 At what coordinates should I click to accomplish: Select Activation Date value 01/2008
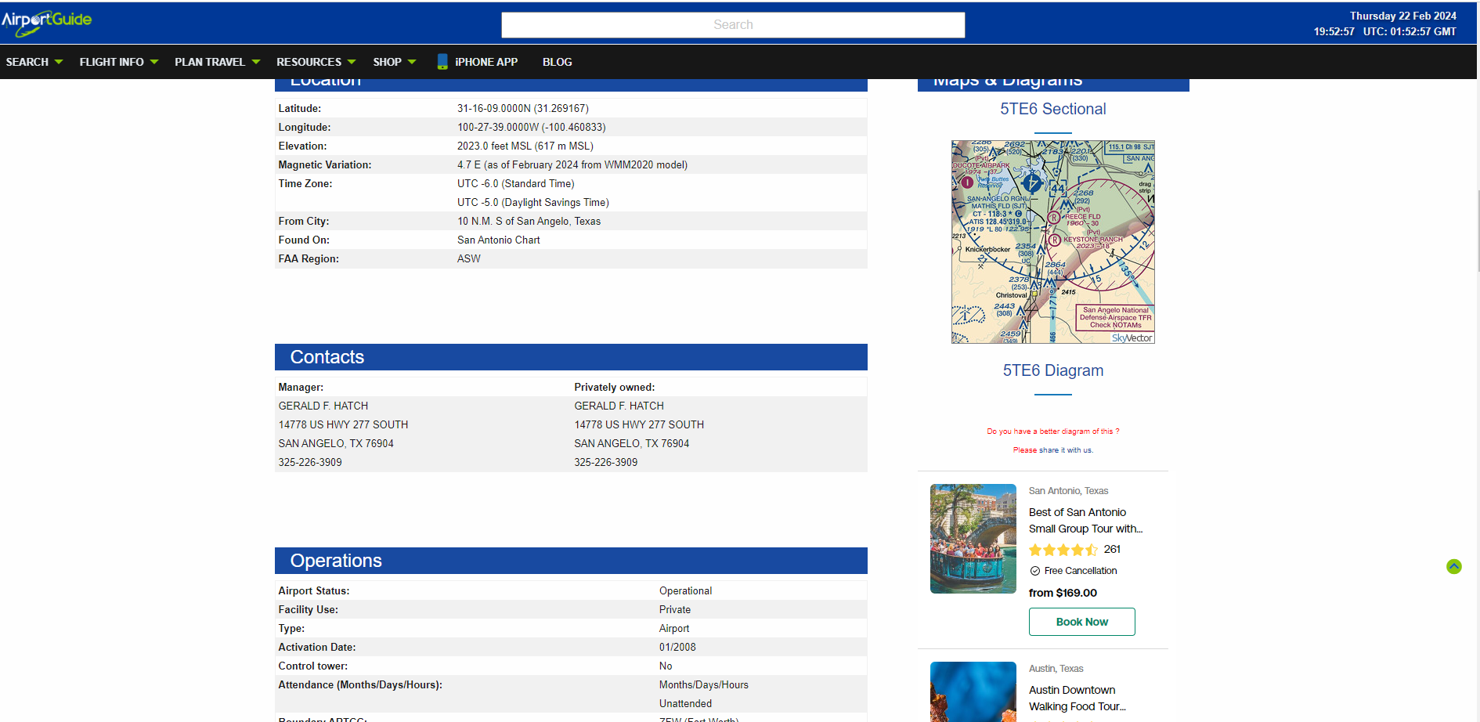click(x=677, y=648)
